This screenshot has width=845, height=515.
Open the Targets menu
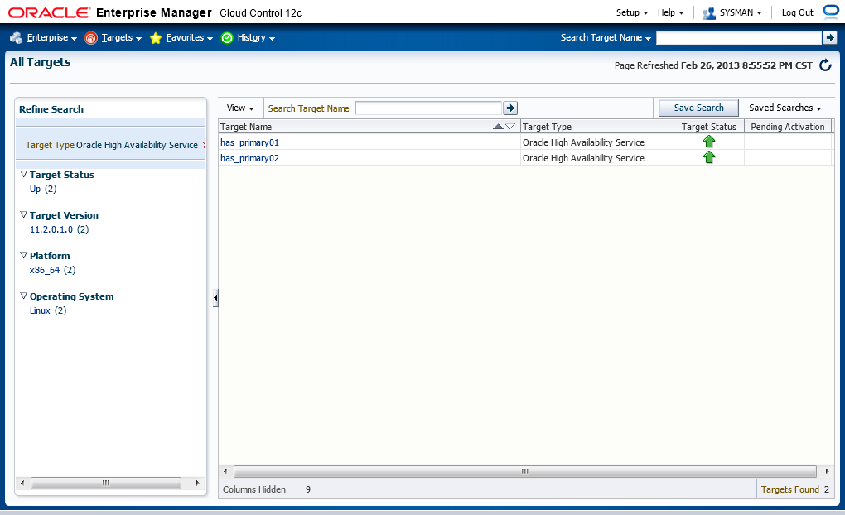tap(122, 38)
